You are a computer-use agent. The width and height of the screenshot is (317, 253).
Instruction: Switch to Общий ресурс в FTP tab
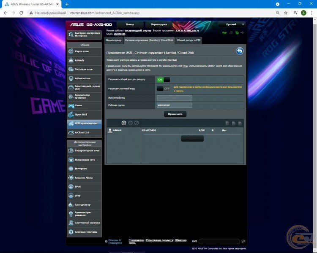[x=189, y=40]
